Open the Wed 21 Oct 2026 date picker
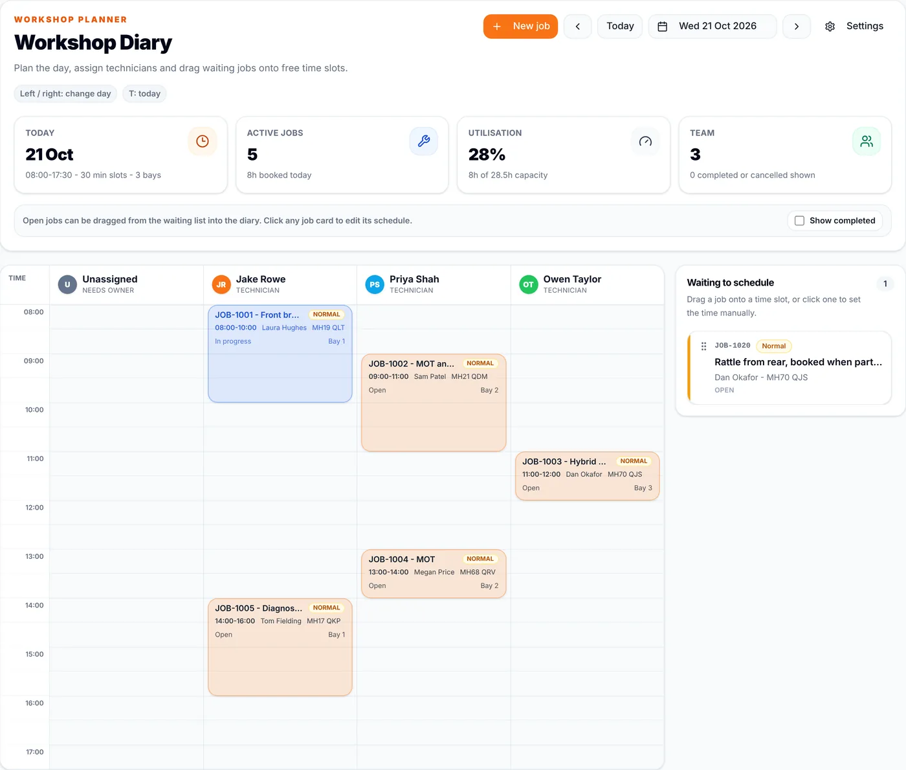This screenshot has width=906, height=770. (x=713, y=27)
